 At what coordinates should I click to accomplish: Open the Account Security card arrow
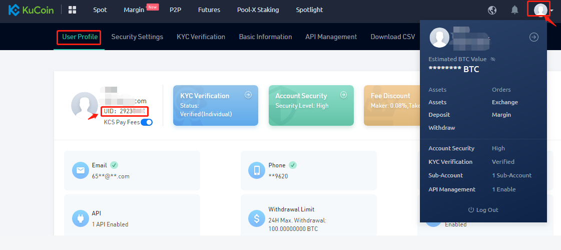pos(343,95)
